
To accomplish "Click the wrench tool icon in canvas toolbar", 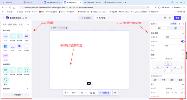I will tap(115, 93).
